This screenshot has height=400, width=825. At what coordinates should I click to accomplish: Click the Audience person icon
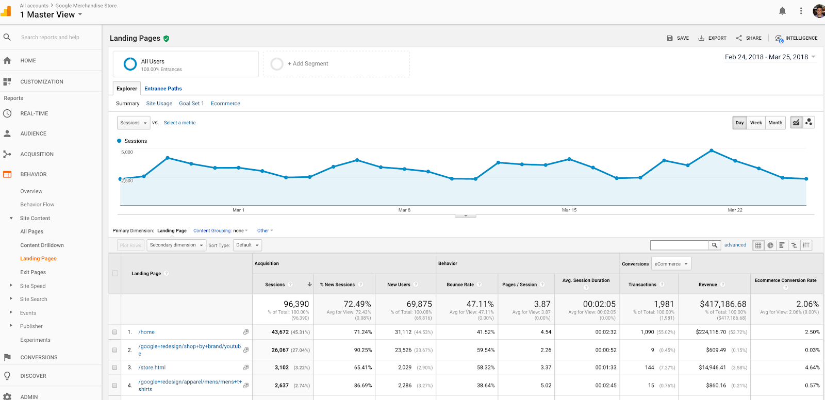tap(7, 134)
